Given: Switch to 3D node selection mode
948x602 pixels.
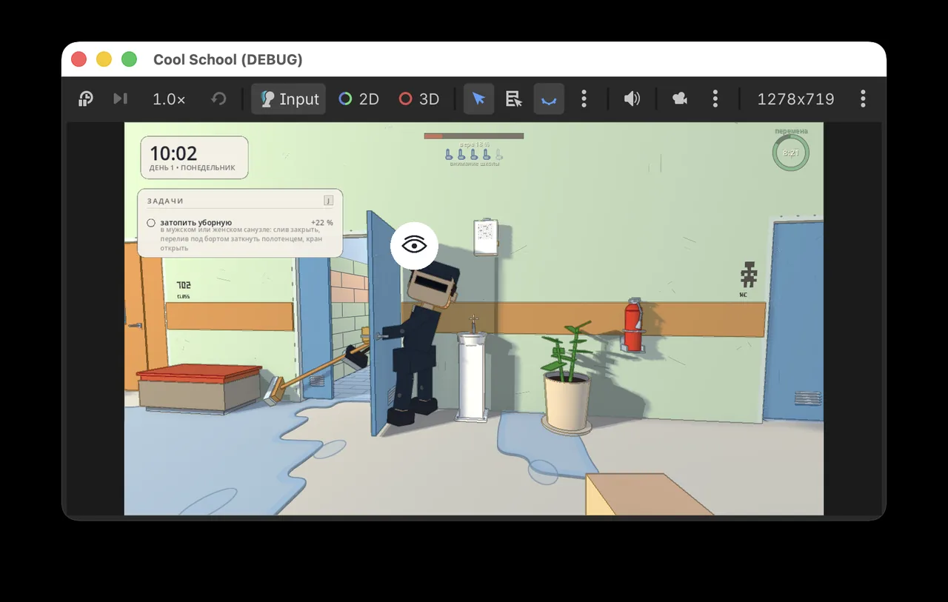Looking at the screenshot, I should [x=419, y=99].
